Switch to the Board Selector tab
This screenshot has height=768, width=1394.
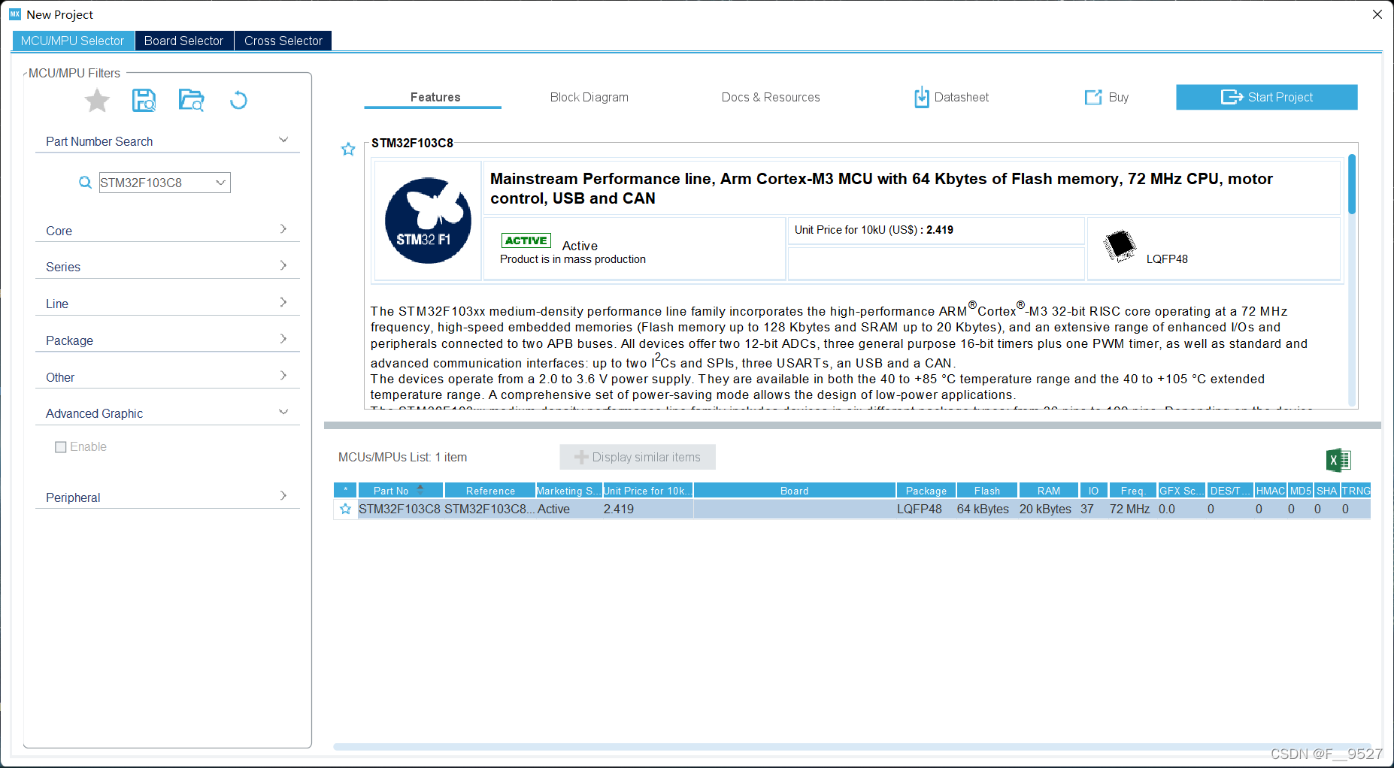(x=183, y=41)
